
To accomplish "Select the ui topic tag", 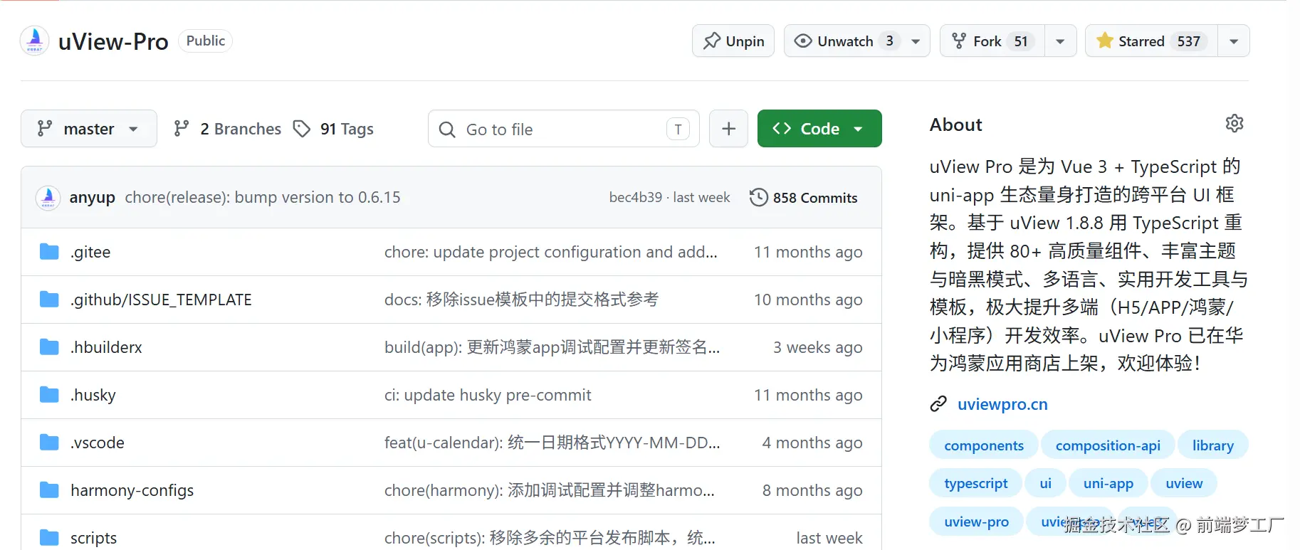I will click(1045, 483).
